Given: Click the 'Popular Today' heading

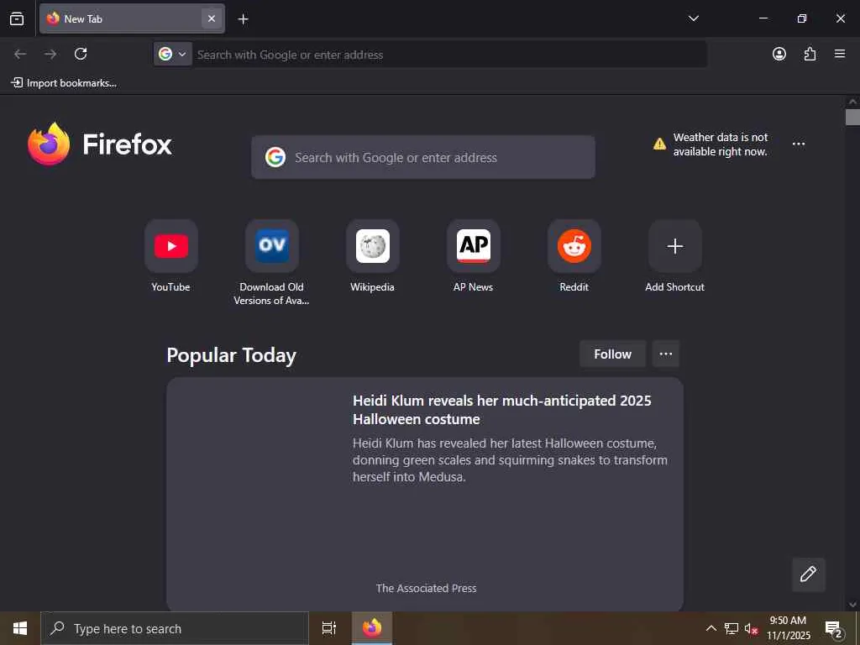Looking at the screenshot, I should tap(231, 355).
